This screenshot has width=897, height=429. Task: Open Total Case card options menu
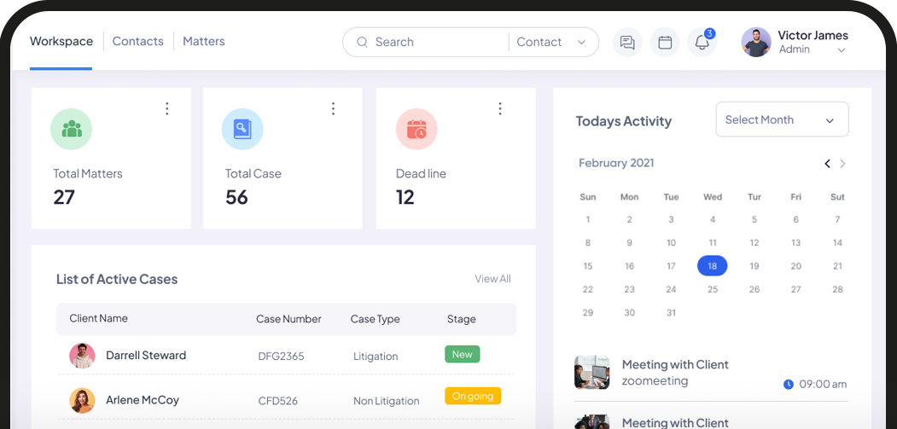coord(333,108)
